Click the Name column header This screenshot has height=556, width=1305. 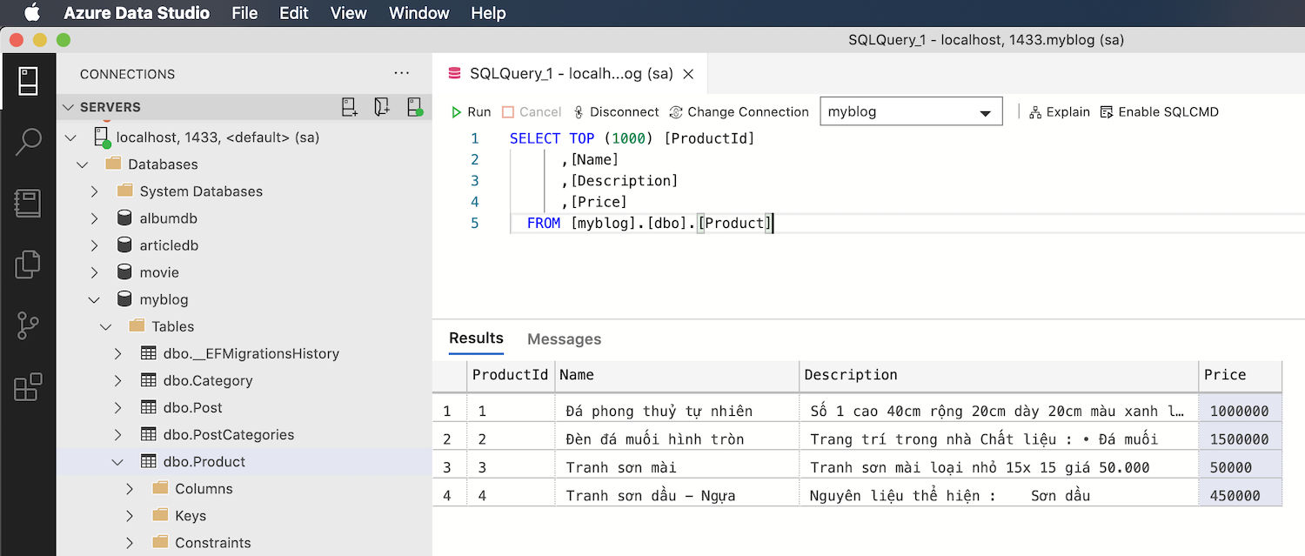[677, 375]
